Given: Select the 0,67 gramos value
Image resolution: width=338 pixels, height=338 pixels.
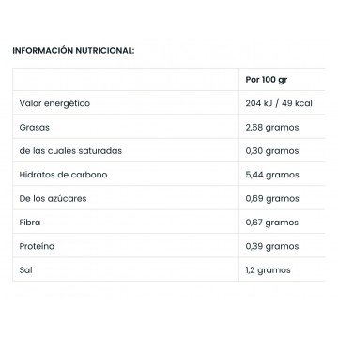Looking at the screenshot, I should (272, 223).
